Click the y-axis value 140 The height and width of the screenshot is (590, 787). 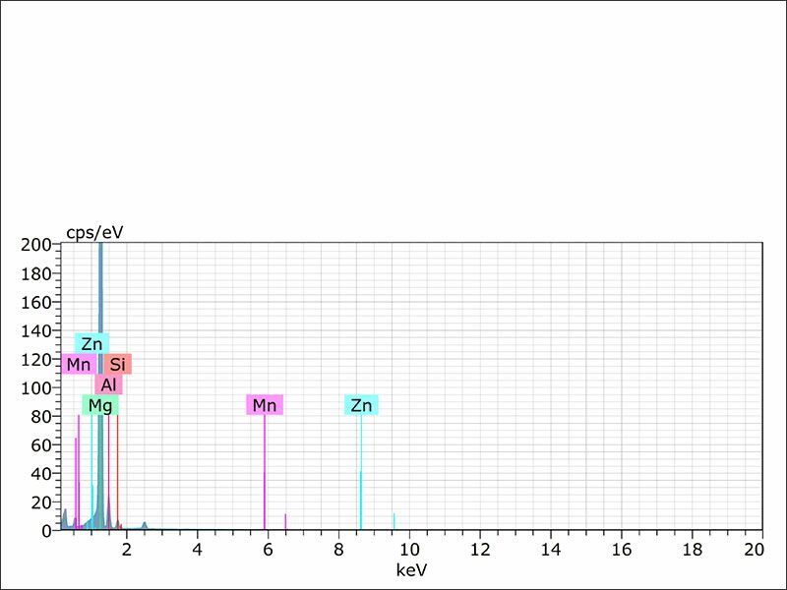[x=36, y=330]
